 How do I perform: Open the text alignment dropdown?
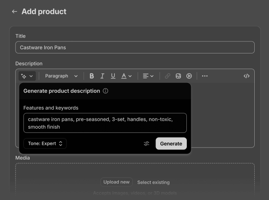click(x=148, y=76)
